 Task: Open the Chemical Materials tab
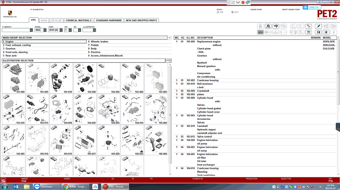coord(79,20)
